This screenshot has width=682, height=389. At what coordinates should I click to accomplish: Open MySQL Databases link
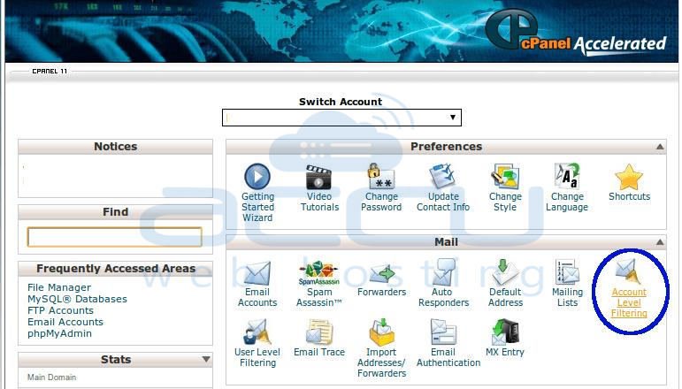click(77, 299)
